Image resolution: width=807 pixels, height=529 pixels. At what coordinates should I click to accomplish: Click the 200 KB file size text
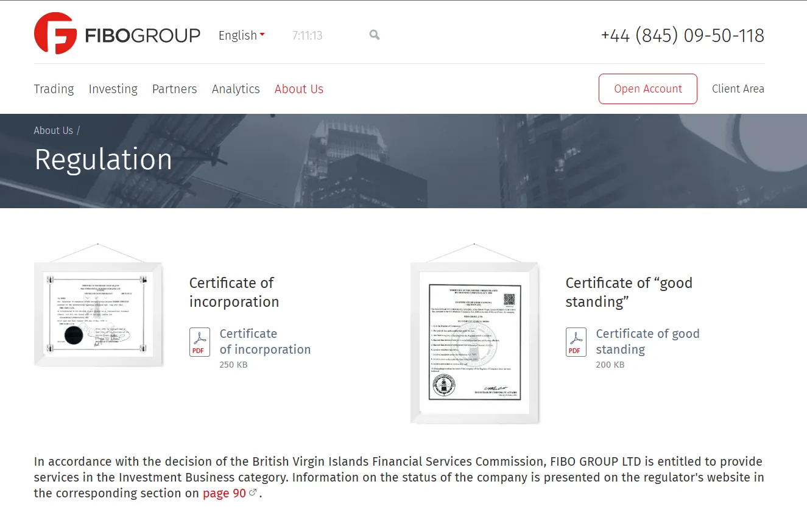pos(610,365)
